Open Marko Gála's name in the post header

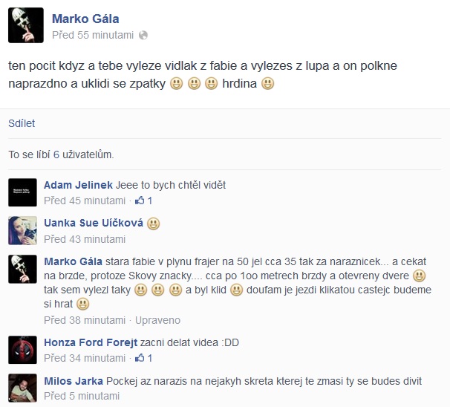tap(85, 19)
